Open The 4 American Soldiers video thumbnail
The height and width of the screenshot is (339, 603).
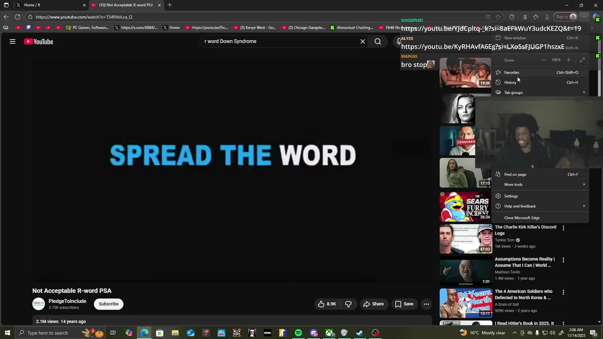click(x=466, y=303)
